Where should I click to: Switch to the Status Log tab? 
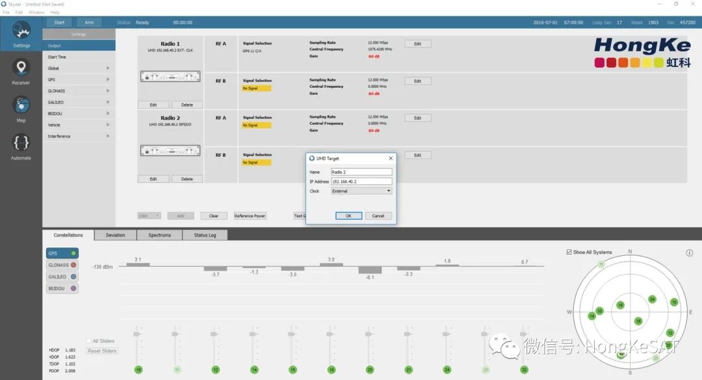pyautogui.click(x=205, y=236)
